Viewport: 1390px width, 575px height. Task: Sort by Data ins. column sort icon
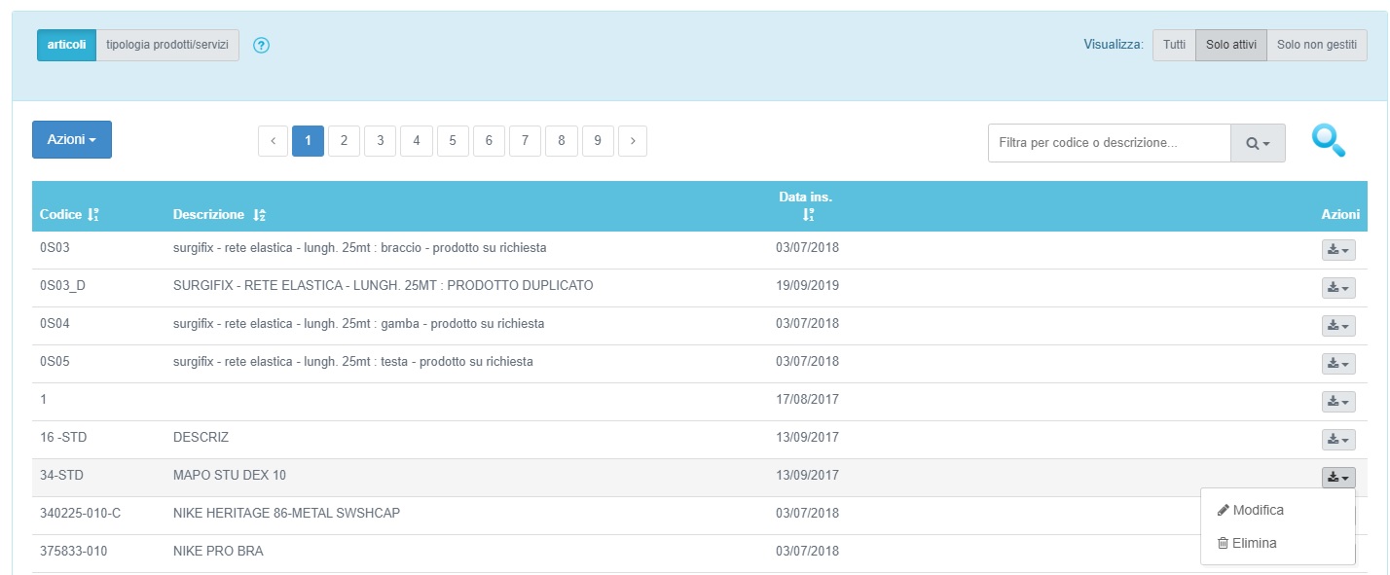(x=808, y=215)
